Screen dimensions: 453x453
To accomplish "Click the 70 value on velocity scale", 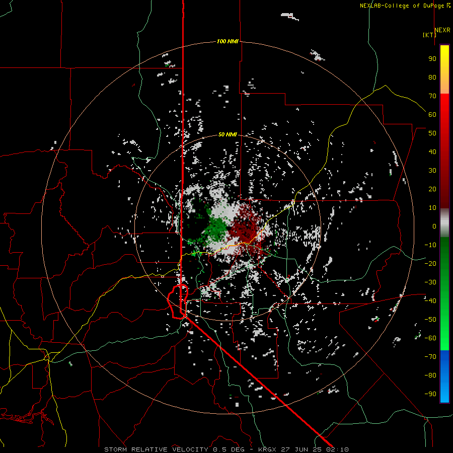I will coord(432,96).
